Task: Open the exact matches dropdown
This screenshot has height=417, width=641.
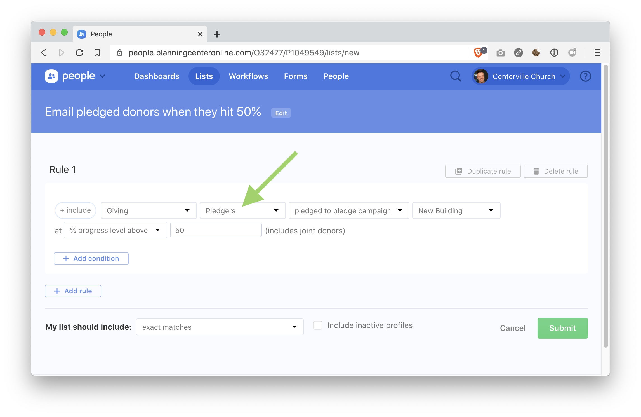Action: [x=220, y=327]
